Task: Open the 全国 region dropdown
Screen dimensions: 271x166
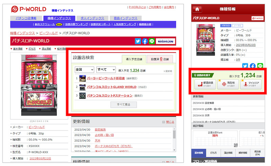Action: (x=84, y=70)
